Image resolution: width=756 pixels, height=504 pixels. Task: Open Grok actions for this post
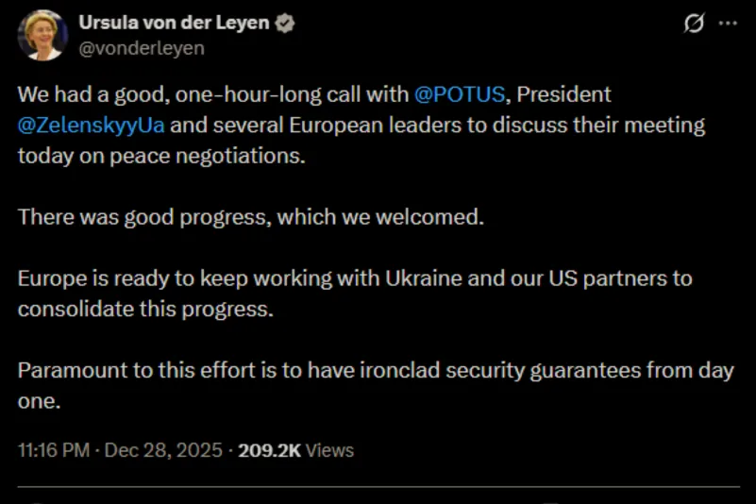pos(694,24)
